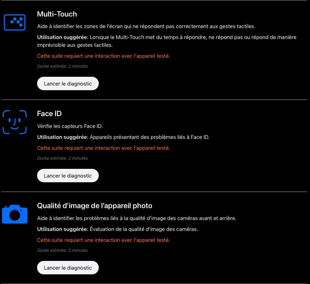Image resolution: width=310 pixels, height=284 pixels.
Task: Select the Multi-Touch section heading
Action: click(57, 14)
